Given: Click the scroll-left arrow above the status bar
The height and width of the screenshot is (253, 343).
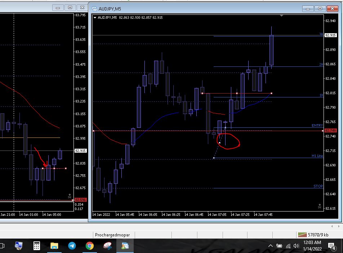Looking at the screenshot, I should pos(332,226).
